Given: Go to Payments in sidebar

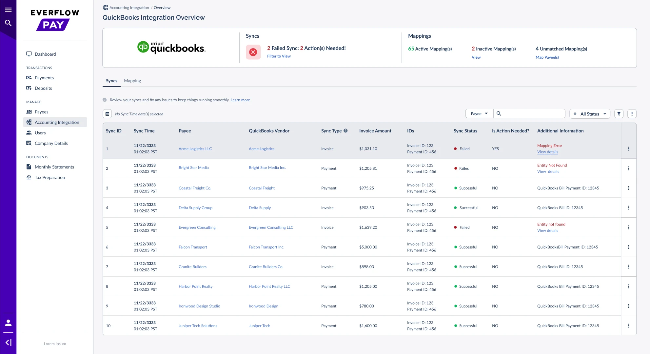Looking at the screenshot, I should tap(55, 78).
